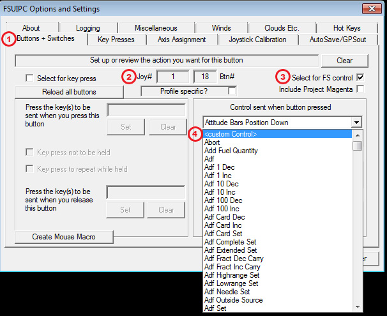The height and width of the screenshot is (316, 387).
Task: Open Joystick Calibration tab
Action: pos(257,40)
